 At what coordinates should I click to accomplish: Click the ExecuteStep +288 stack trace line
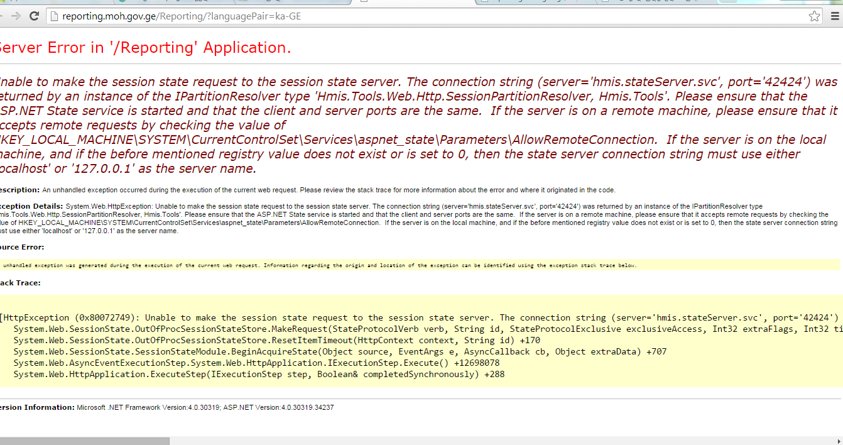pos(258,375)
